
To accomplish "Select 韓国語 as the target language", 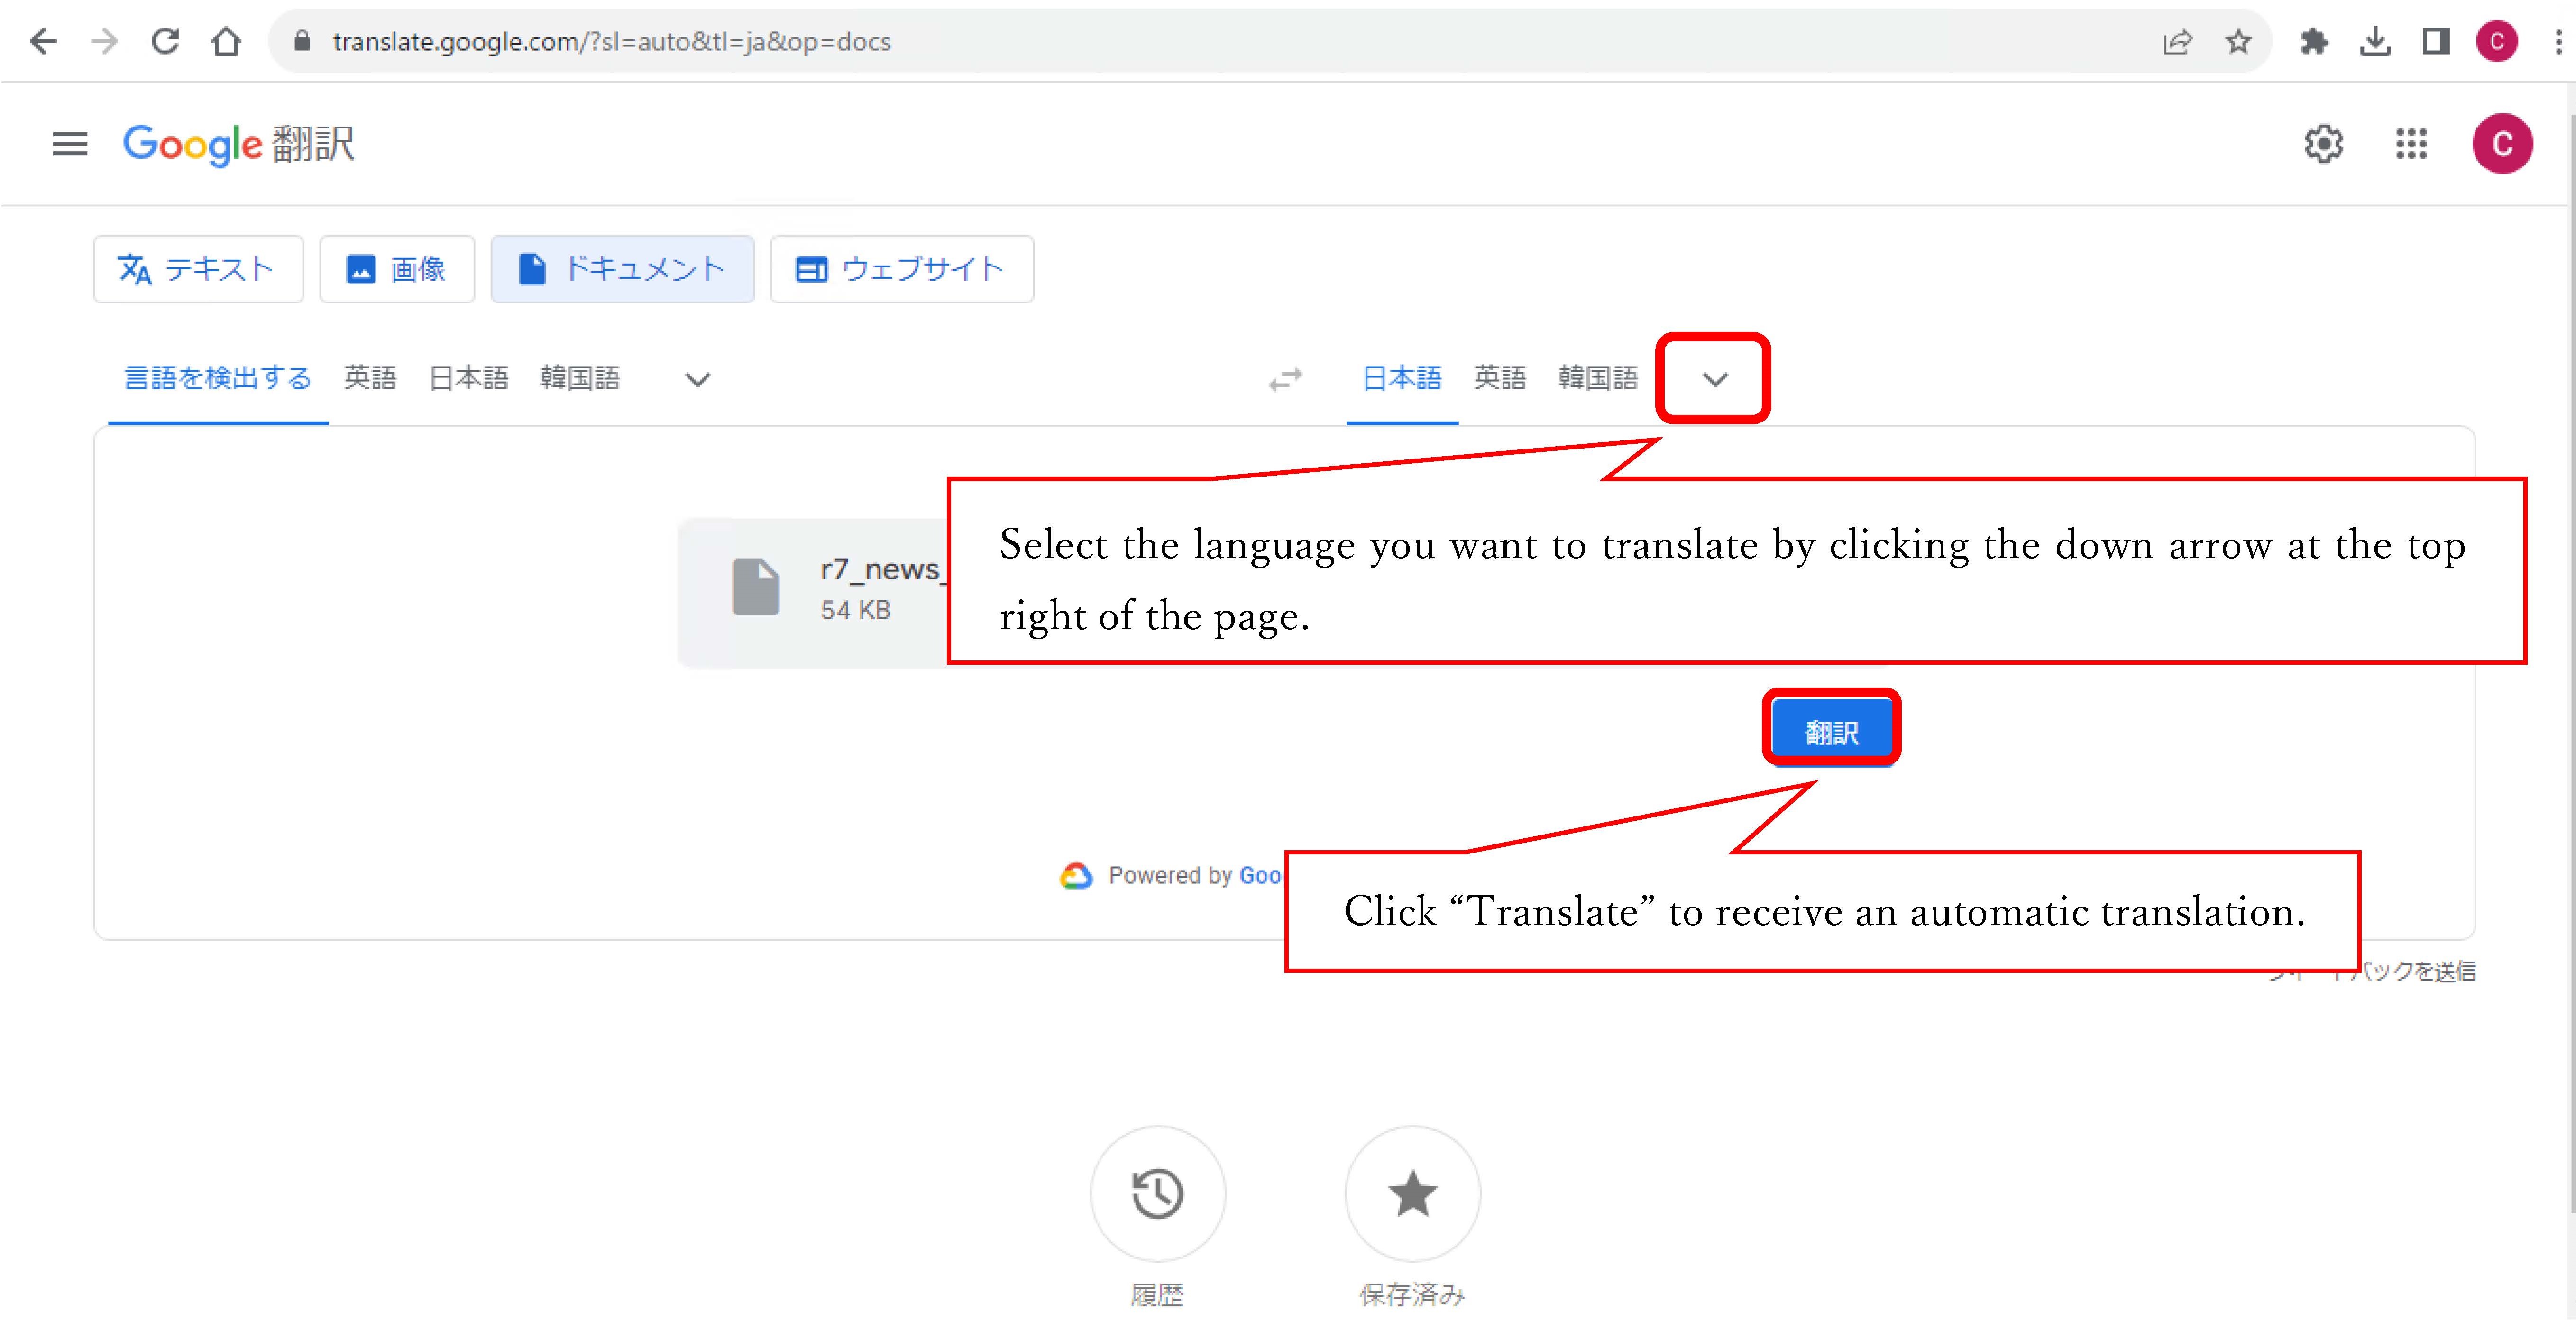I will pyautogui.click(x=1597, y=378).
